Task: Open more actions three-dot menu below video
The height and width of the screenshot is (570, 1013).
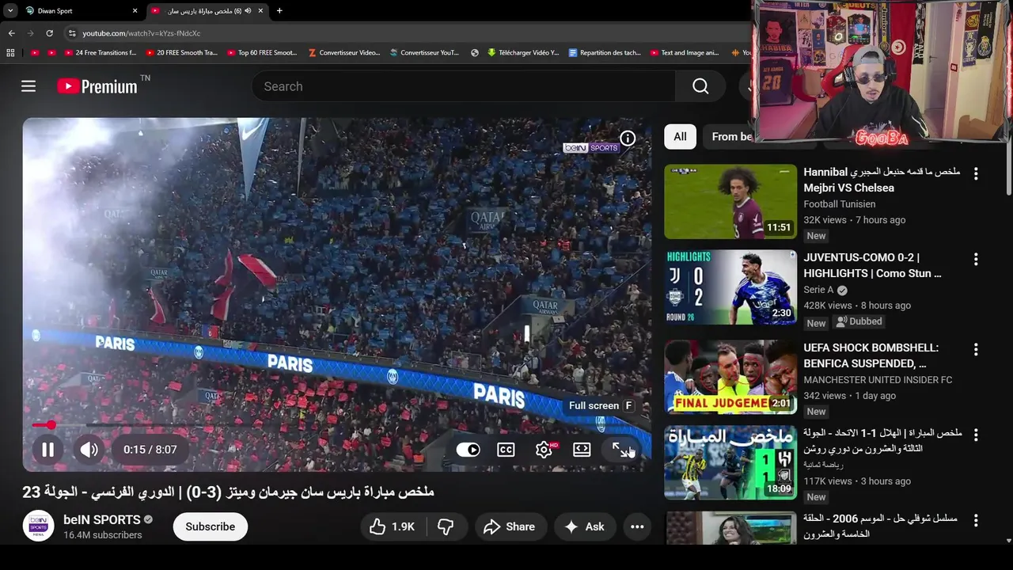Action: pyautogui.click(x=637, y=526)
